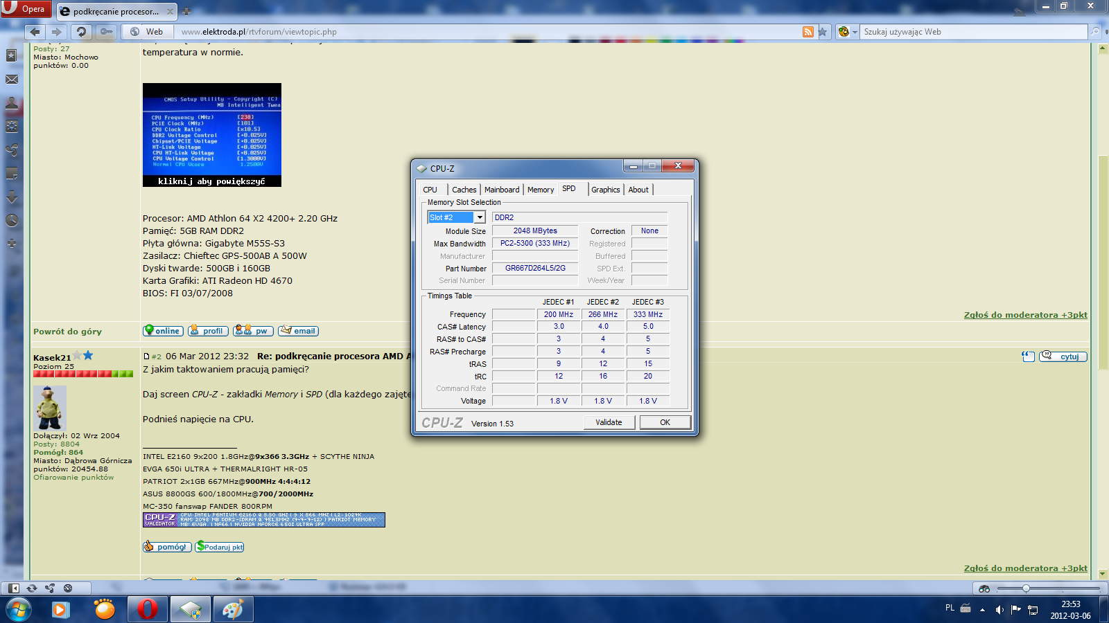The height and width of the screenshot is (623, 1109).
Task: Open the #2 post permalink
Action: click(x=156, y=357)
